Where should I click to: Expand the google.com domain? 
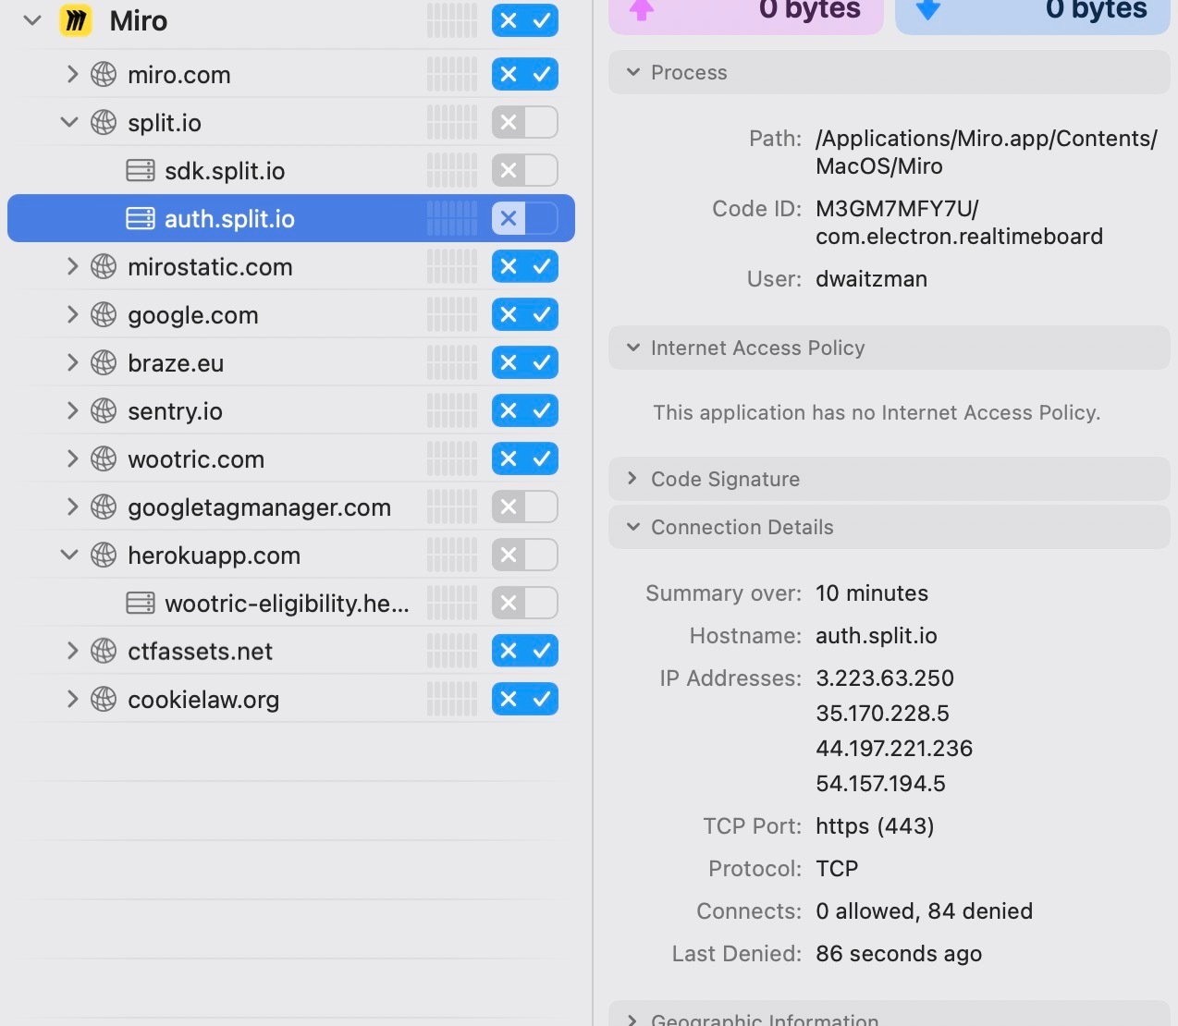(72, 314)
